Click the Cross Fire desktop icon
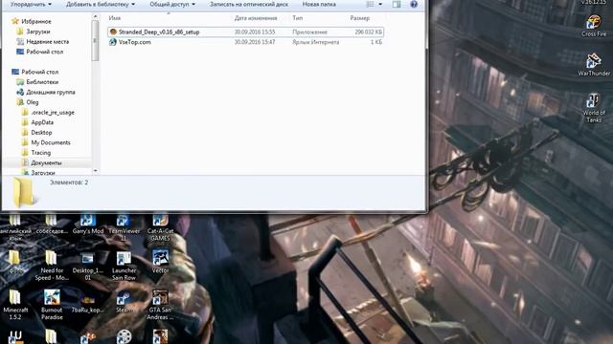Screen dimensions: 613x344 pyautogui.click(x=594, y=26)
